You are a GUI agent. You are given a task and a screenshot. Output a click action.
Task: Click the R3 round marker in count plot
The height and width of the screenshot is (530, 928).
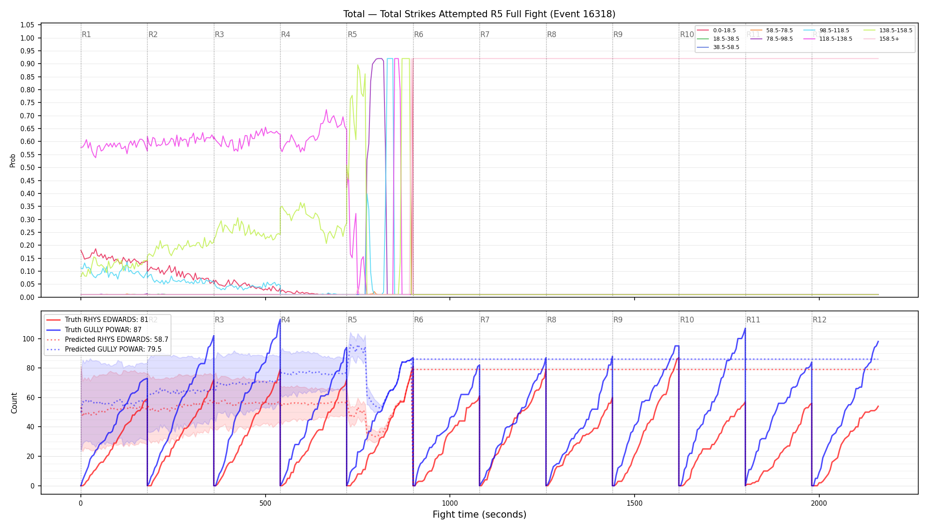(219, 320)
